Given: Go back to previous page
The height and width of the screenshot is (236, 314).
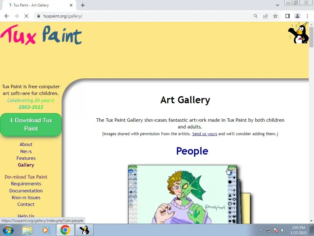Looking at the screenshot, I should coord(7,16).
